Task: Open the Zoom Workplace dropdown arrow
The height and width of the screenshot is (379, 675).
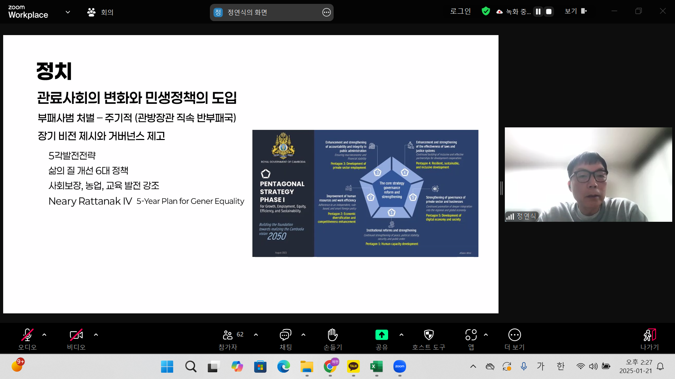Action: click(67, 12)
